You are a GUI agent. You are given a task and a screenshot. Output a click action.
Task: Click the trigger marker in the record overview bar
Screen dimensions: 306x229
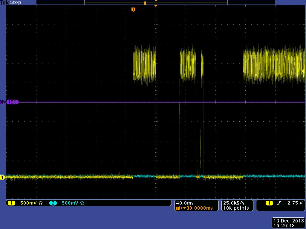pyautogui.click(x=145, y=3)
